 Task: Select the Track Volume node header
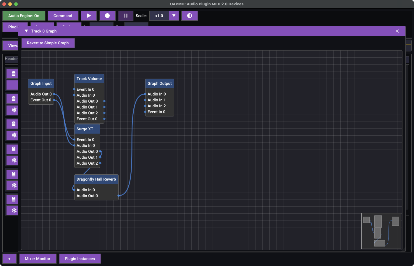[89, 79]
